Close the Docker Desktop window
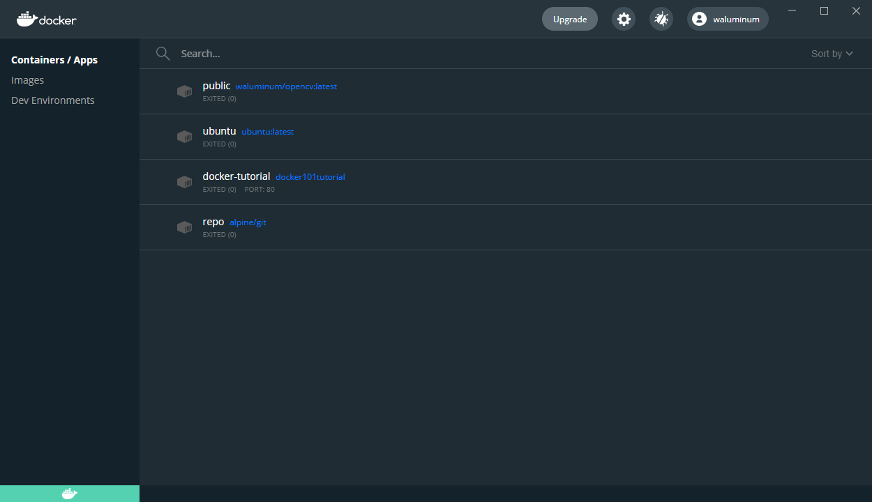Image resolution: width=872 pixels, height=502 pixels. click(856, 10)
